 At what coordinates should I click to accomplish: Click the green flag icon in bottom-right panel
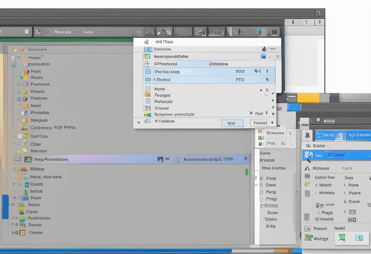[x=342, y=238]
